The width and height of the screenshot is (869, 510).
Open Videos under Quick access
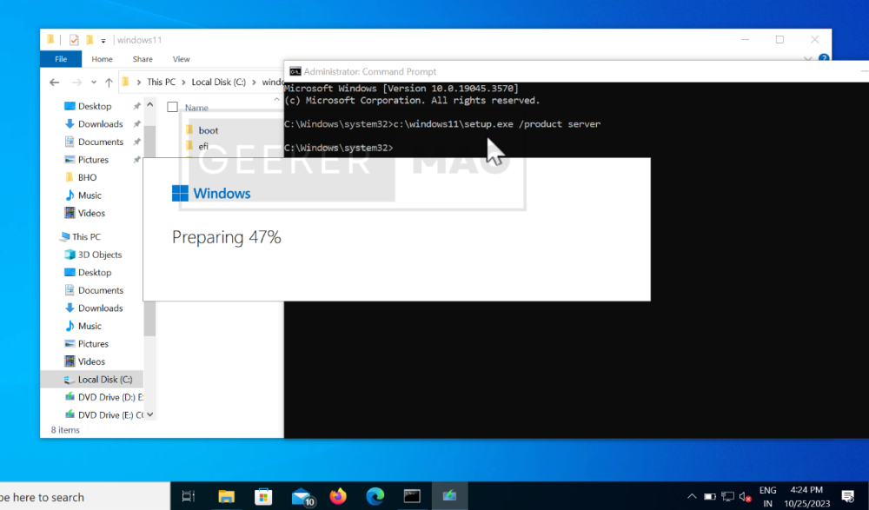(x=91, y=213)
